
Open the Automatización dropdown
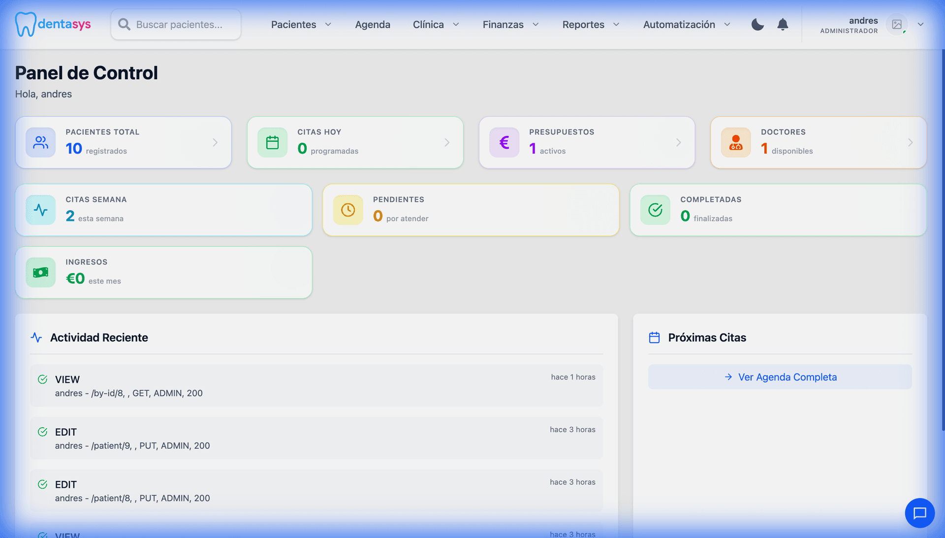click(x=686, y=25)
